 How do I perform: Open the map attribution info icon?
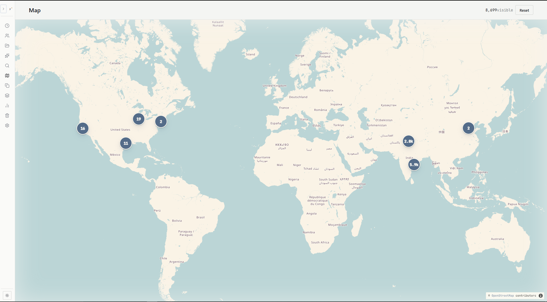pos(541,296)
